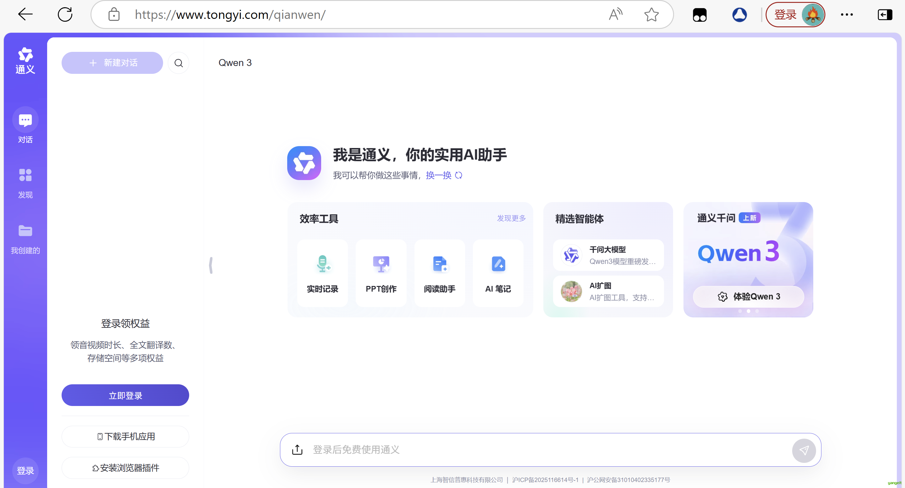Viewport: 905px width, 488px height.
Task: Click the large 通义 assistant logo
Action: pos(304,163)
